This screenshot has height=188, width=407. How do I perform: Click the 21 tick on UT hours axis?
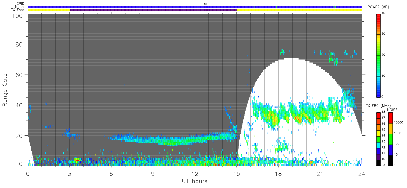(x=320, y=173)
